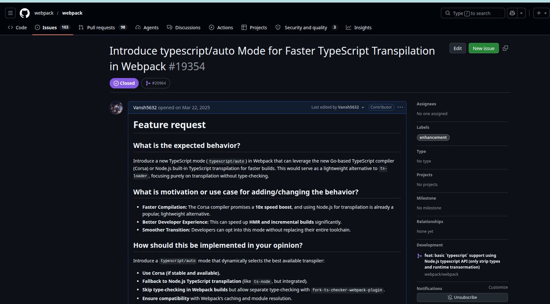Copy issue link with the copy icon
The height and width of the screenshot is (304, 550).
[x=506, y=48]
